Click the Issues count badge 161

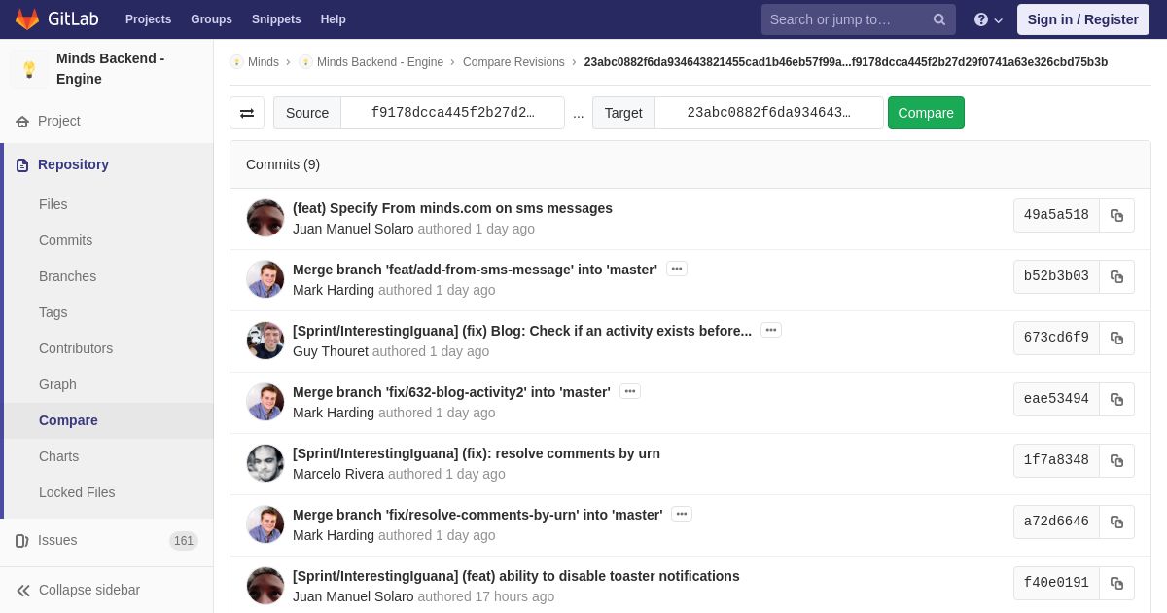click(184, 541)
